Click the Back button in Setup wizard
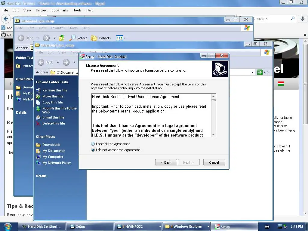The image size is (308, 231). pyautogui.click(x=166, y=162)
